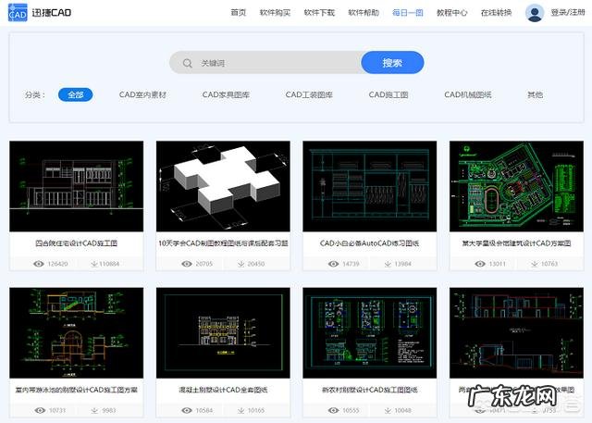The image size is (592, 423).
Task: Click the view count 126420
Action: pyautogui.click(x=57, y=264)
